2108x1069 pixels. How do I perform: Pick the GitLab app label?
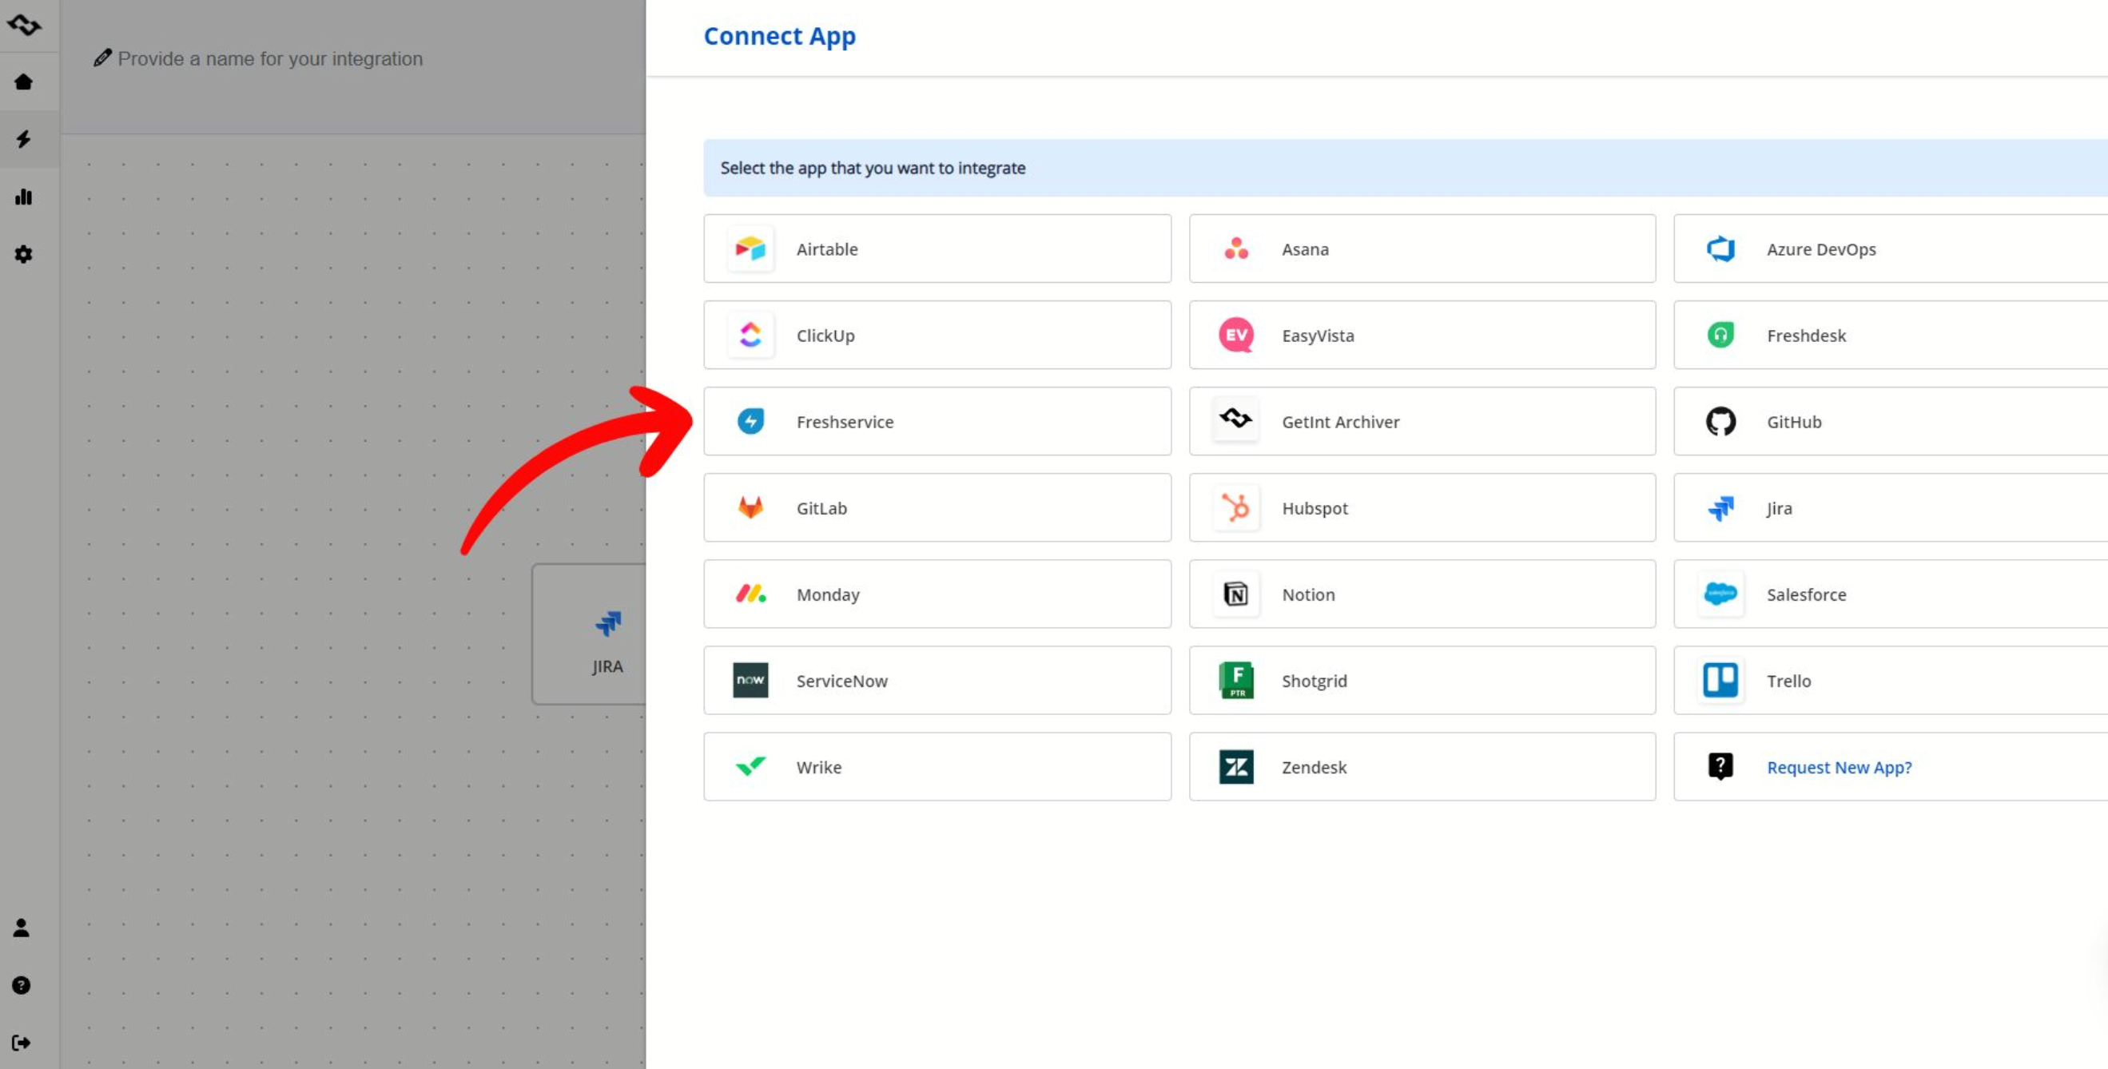[x=821, y=507]
